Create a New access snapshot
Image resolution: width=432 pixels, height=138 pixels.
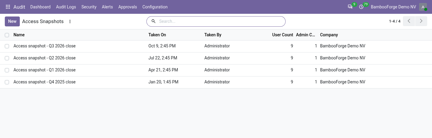tap(12, 21)
